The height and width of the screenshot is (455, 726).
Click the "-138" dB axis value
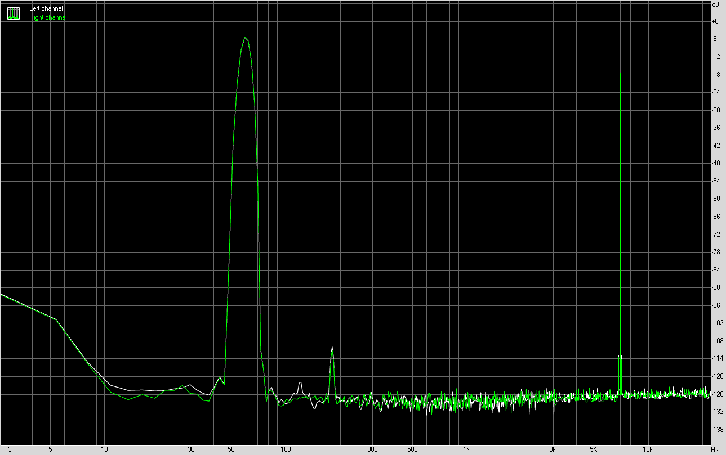718,429
